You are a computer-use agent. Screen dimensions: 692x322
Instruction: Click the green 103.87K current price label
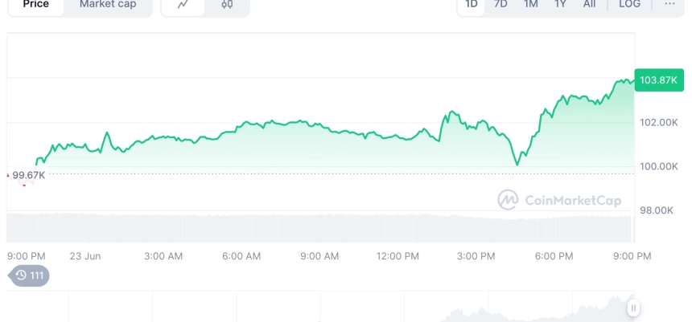659,80
